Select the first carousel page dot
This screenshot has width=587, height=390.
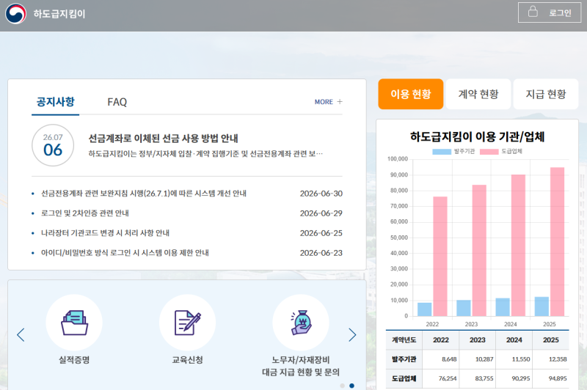(342, 386)
